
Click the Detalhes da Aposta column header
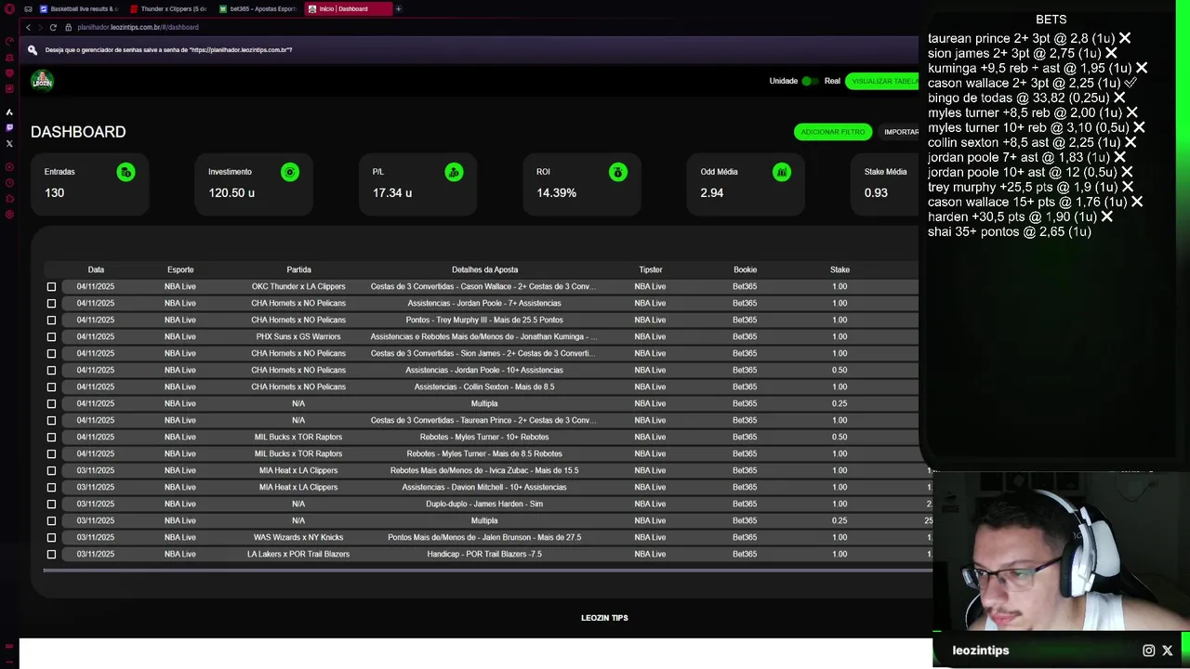click(484, 269)
